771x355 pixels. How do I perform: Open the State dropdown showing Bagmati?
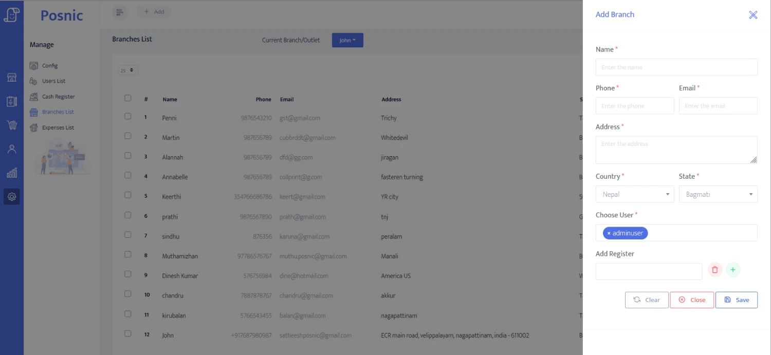coord(718,194)
